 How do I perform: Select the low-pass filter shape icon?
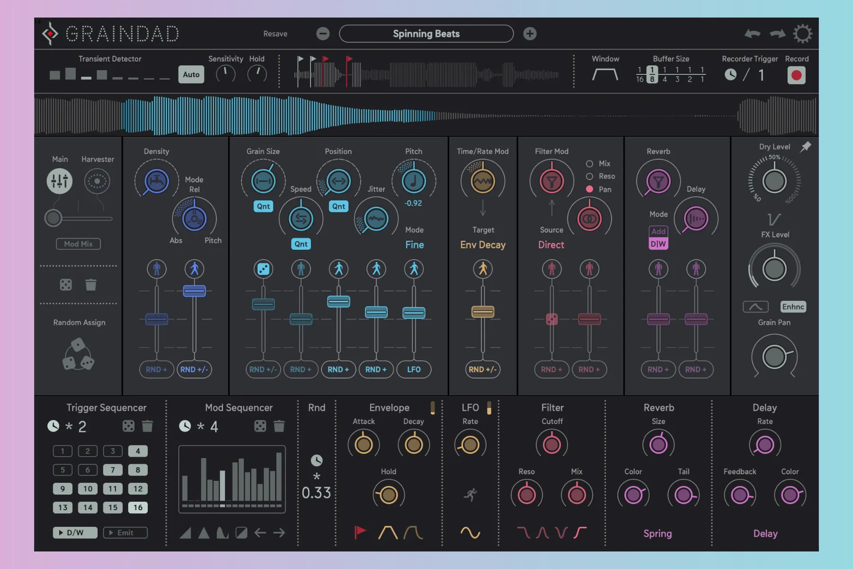[523, 533]
